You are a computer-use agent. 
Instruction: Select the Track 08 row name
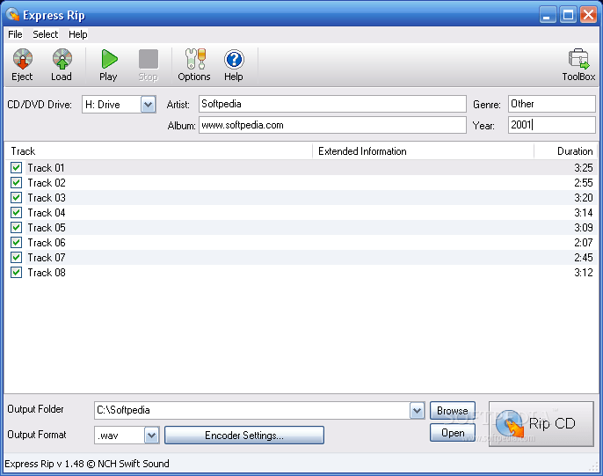click(x=47, y=273)
